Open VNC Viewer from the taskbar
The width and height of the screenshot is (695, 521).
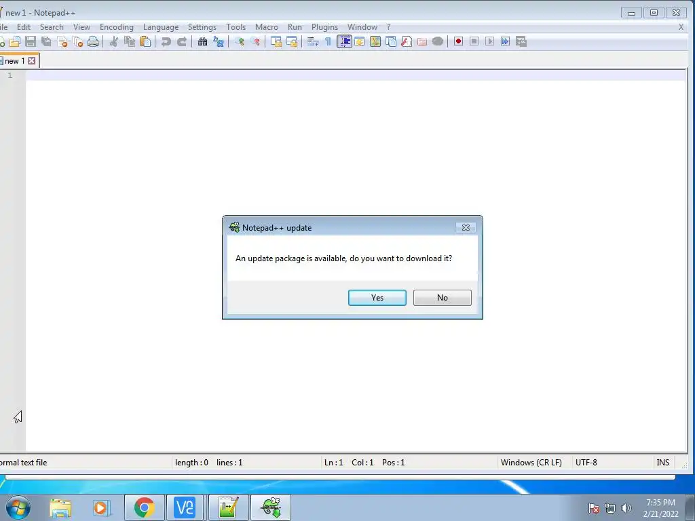(x=185, y=507)
